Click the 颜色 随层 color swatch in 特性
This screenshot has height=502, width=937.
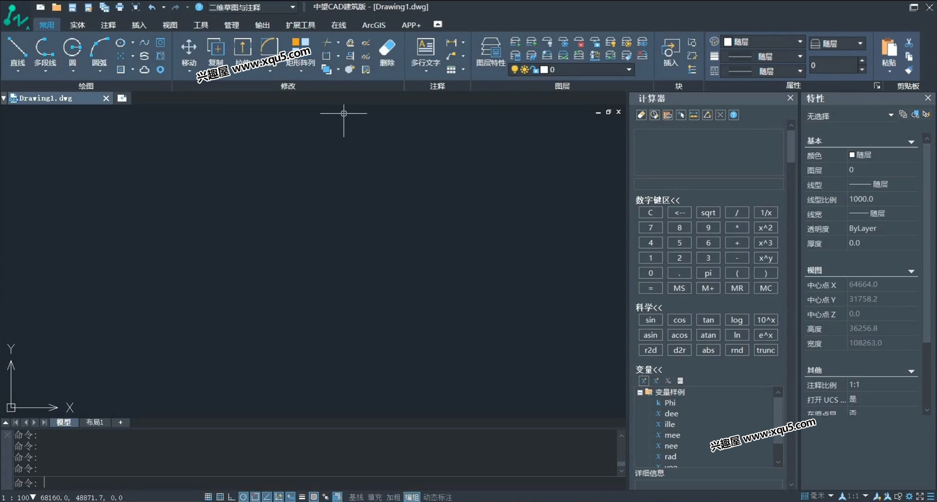[x=852, y=155]
